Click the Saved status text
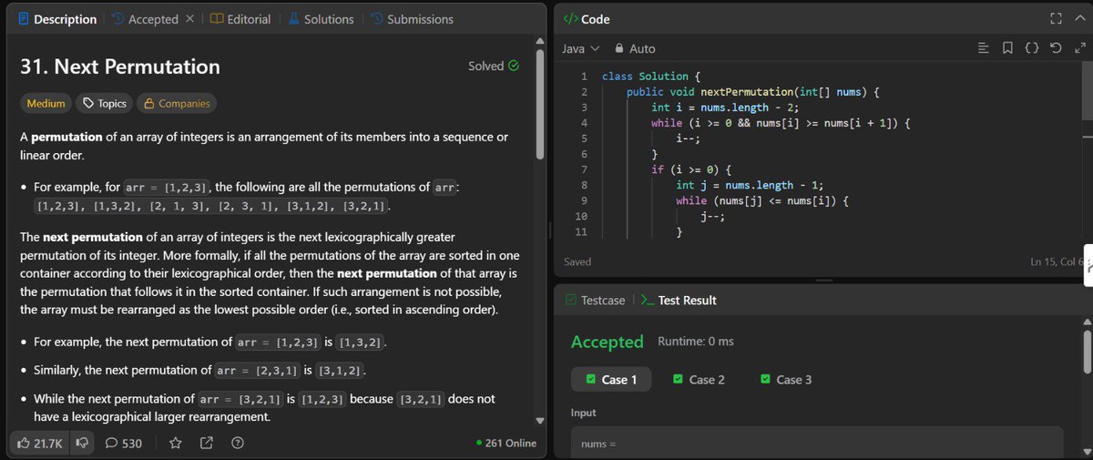 pos(577,261)
